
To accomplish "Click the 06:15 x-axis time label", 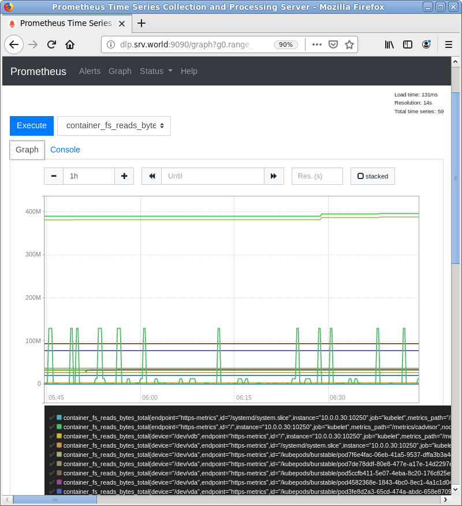I will pos(244,397).
